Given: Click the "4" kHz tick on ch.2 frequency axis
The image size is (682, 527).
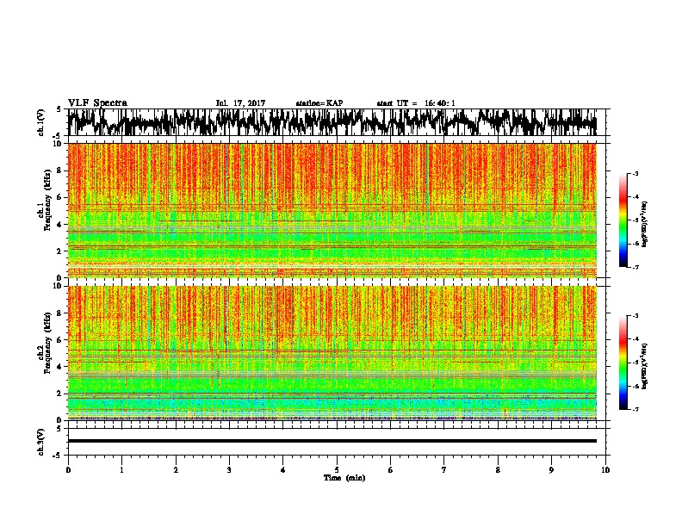Looking at the screenshot, I should pyautogui.click(x=60, y=367).
